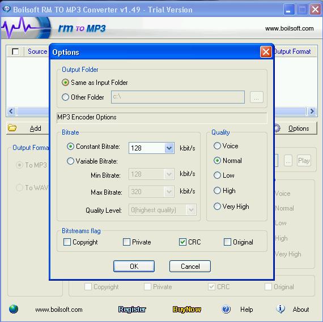Select Other Folder radio button
Viewport: 323px width, 322px height.
65,97
